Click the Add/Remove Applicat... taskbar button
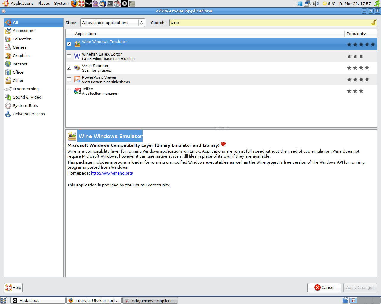This screenshot has width=381, height=304. pos(150,300)
